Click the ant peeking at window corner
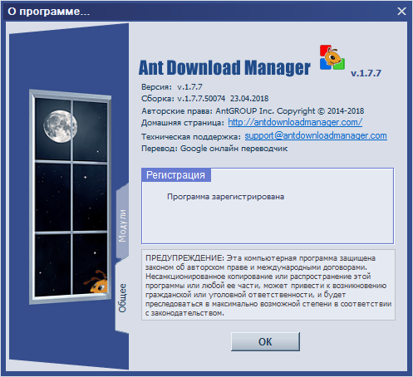 coord(97,282)
